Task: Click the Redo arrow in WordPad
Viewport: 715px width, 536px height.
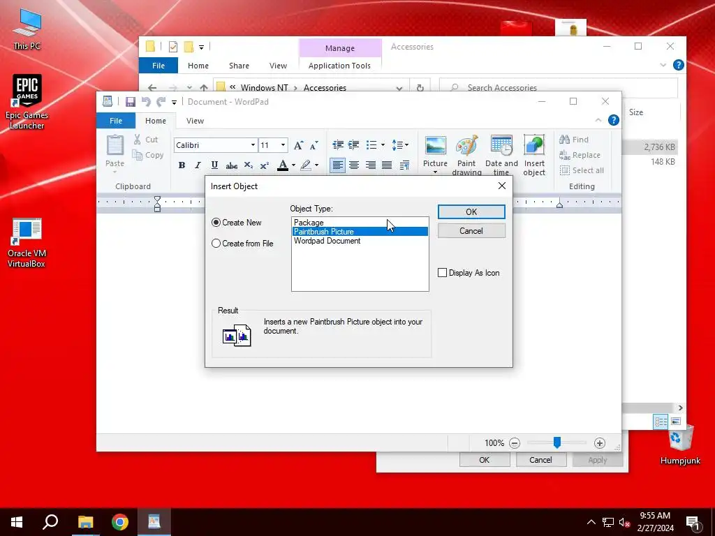Action: click(x=161, y=102)
